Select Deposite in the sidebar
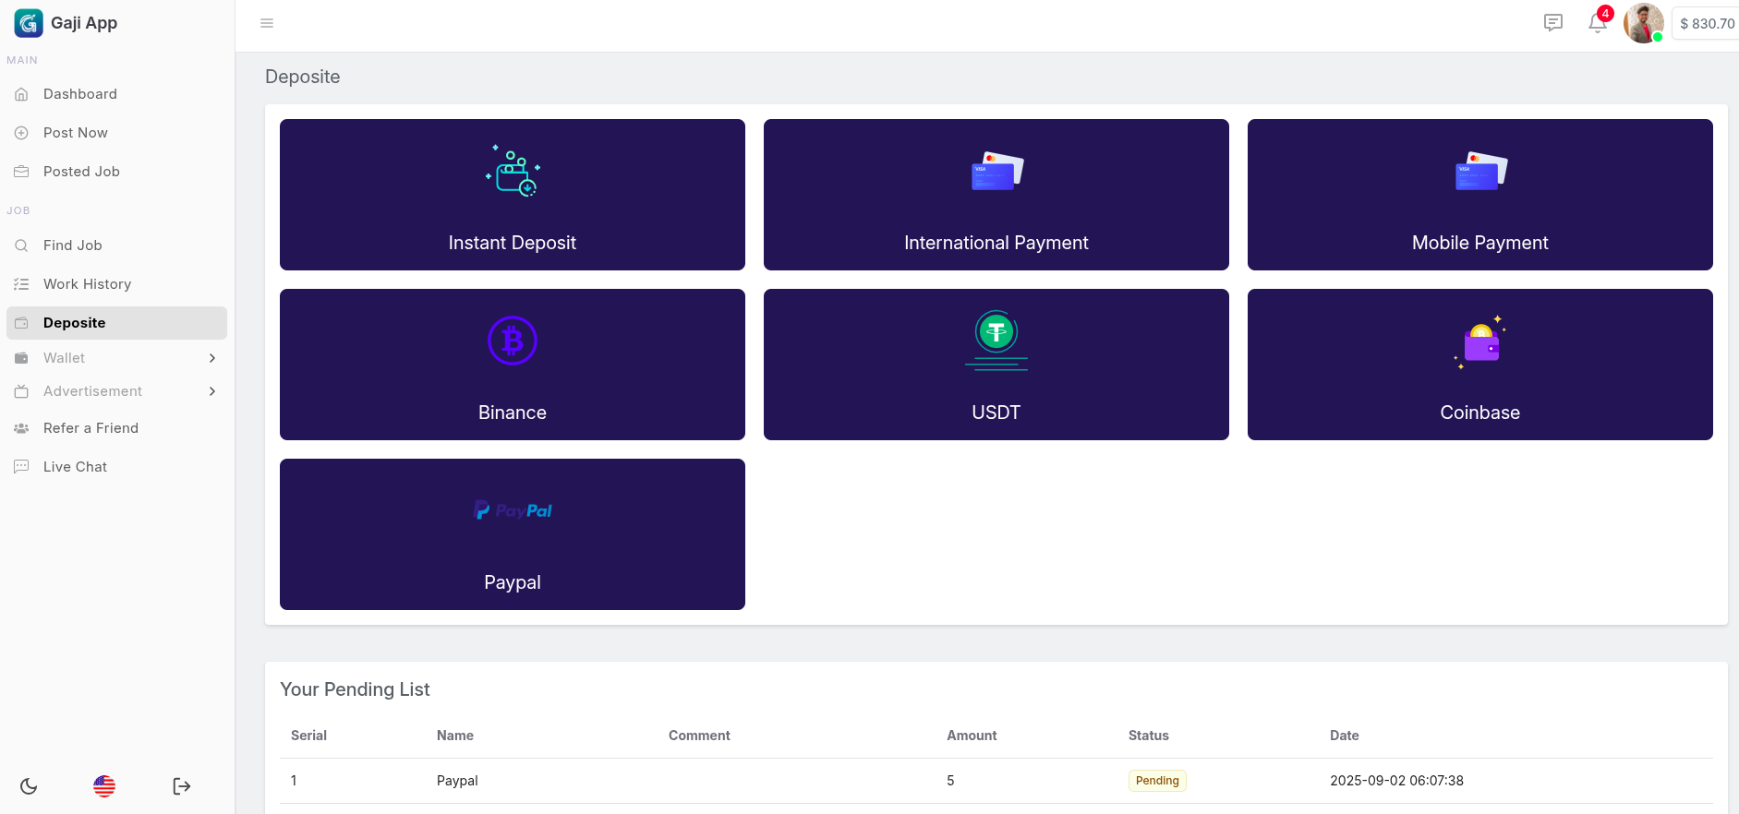1739x814 pixels. [116, 323]
